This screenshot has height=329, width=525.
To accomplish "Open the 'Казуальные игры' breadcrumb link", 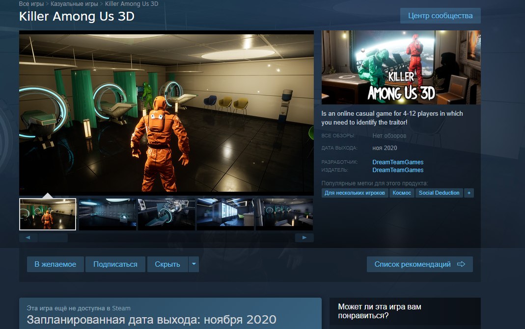I will click(74, 4).
